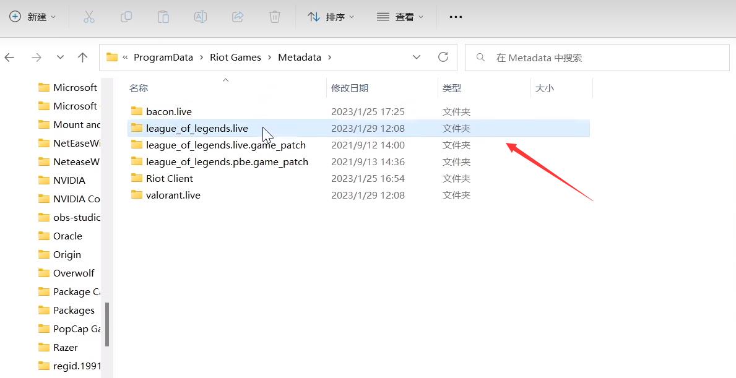
Task: Click the Share icon in the toolbar
Action: [238, 17]
